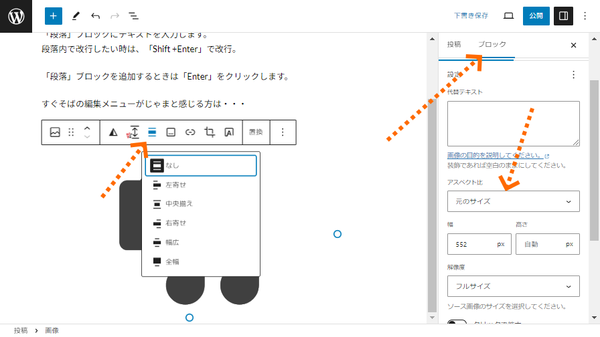Viewport: 600px width, 337px height.
Task: Click the 代替テキスト alt text field
Action: 513,124
